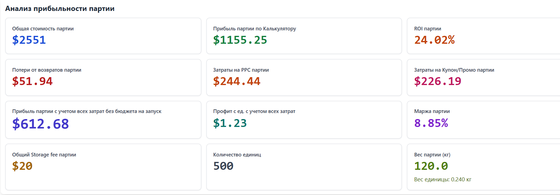The width and height of the screenshot is (560, 195).
Task: Select the "Прибыль партии по Калькулятору" label
Action: tap(254, 29)
